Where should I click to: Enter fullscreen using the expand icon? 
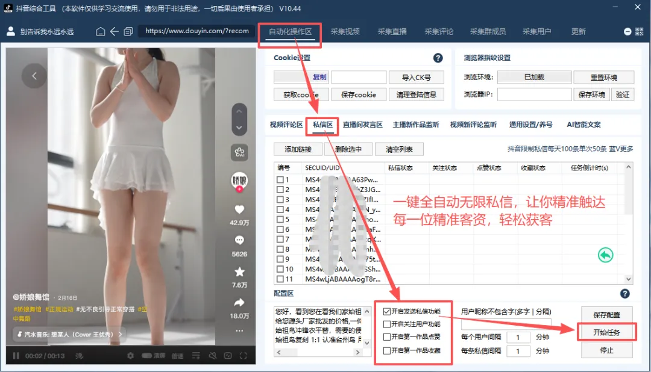[x=242, y=356]
